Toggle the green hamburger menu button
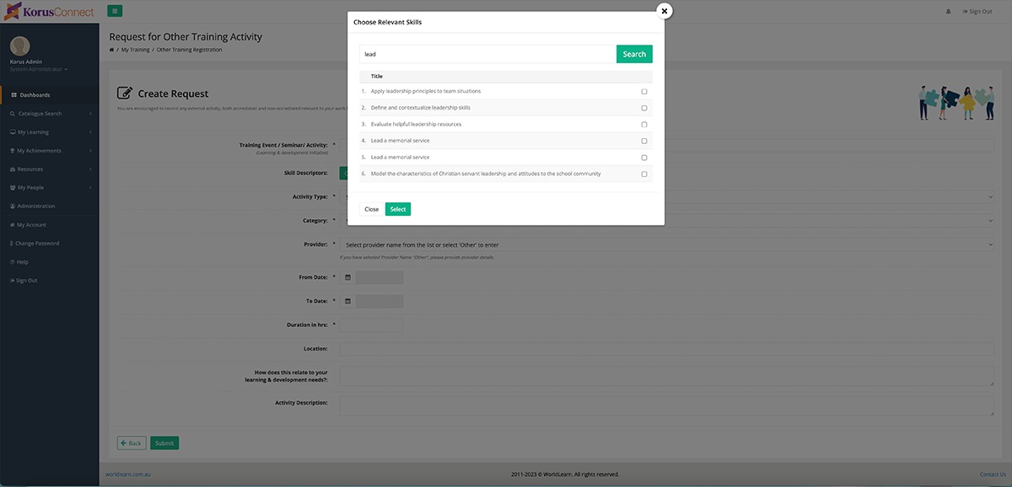Screen dimensions: 1012x487 point(115,11)
